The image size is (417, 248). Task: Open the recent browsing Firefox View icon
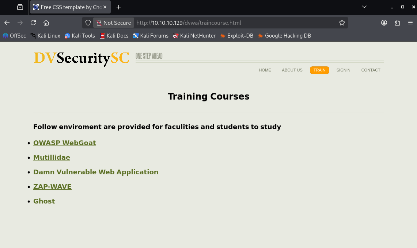pos(20,7)
